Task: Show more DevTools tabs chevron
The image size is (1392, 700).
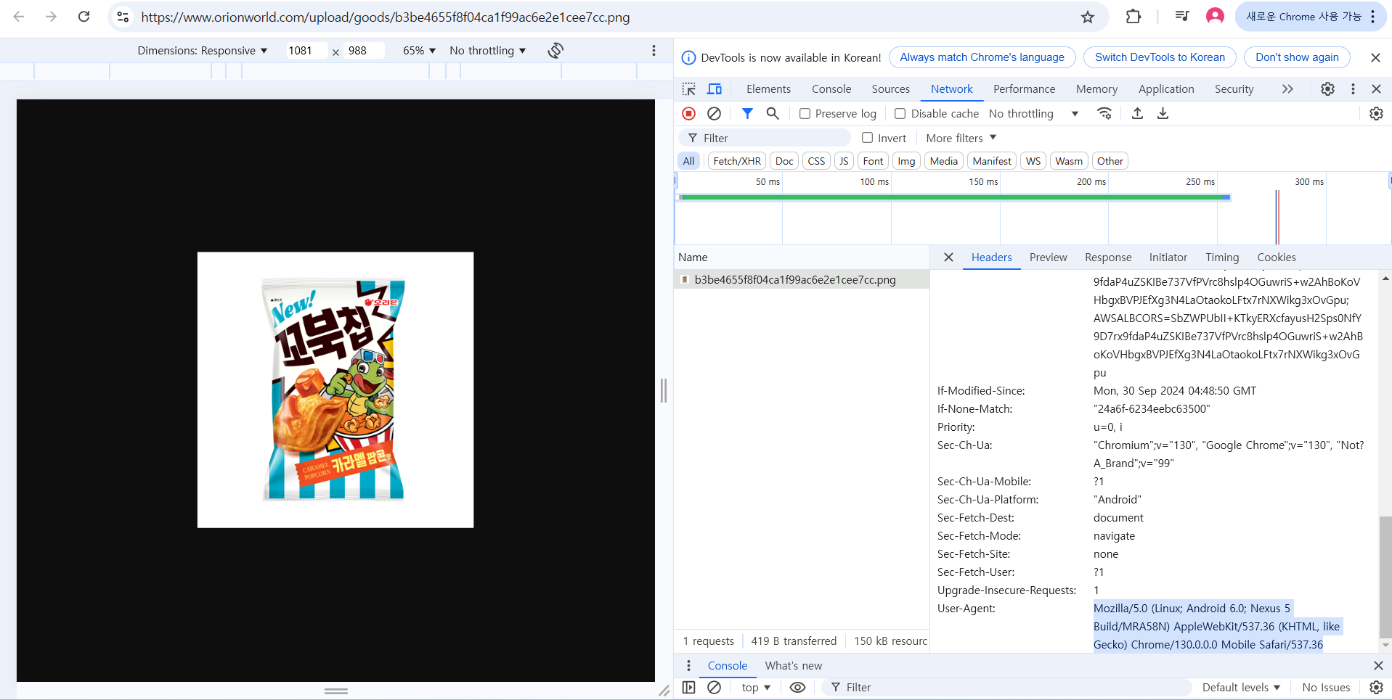Action: tap(1287, 88)
